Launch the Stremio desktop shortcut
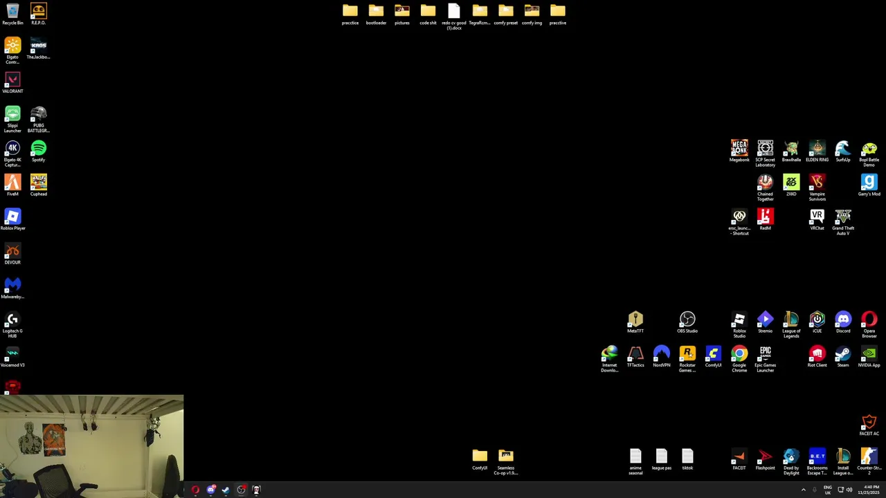Image resolution: width=886 pixels, height=498 pixels. pyautogui.click(x=766, y=322)
